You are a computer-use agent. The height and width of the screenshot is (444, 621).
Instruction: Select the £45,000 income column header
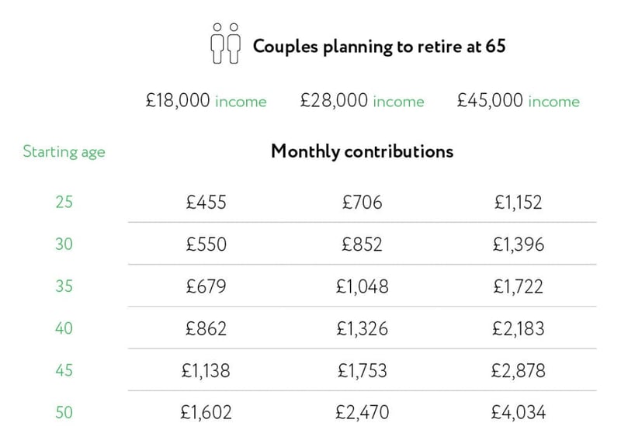click(519, 101)
